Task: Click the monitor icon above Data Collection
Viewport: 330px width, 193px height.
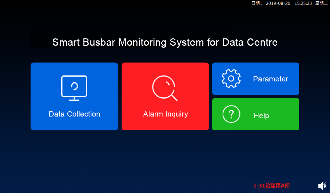Action: pos(74,88)
